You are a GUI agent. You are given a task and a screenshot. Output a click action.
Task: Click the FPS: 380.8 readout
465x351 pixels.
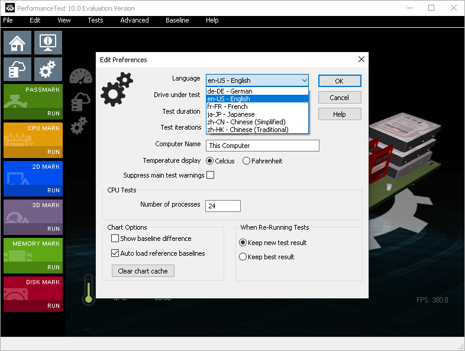click(432, 300)
